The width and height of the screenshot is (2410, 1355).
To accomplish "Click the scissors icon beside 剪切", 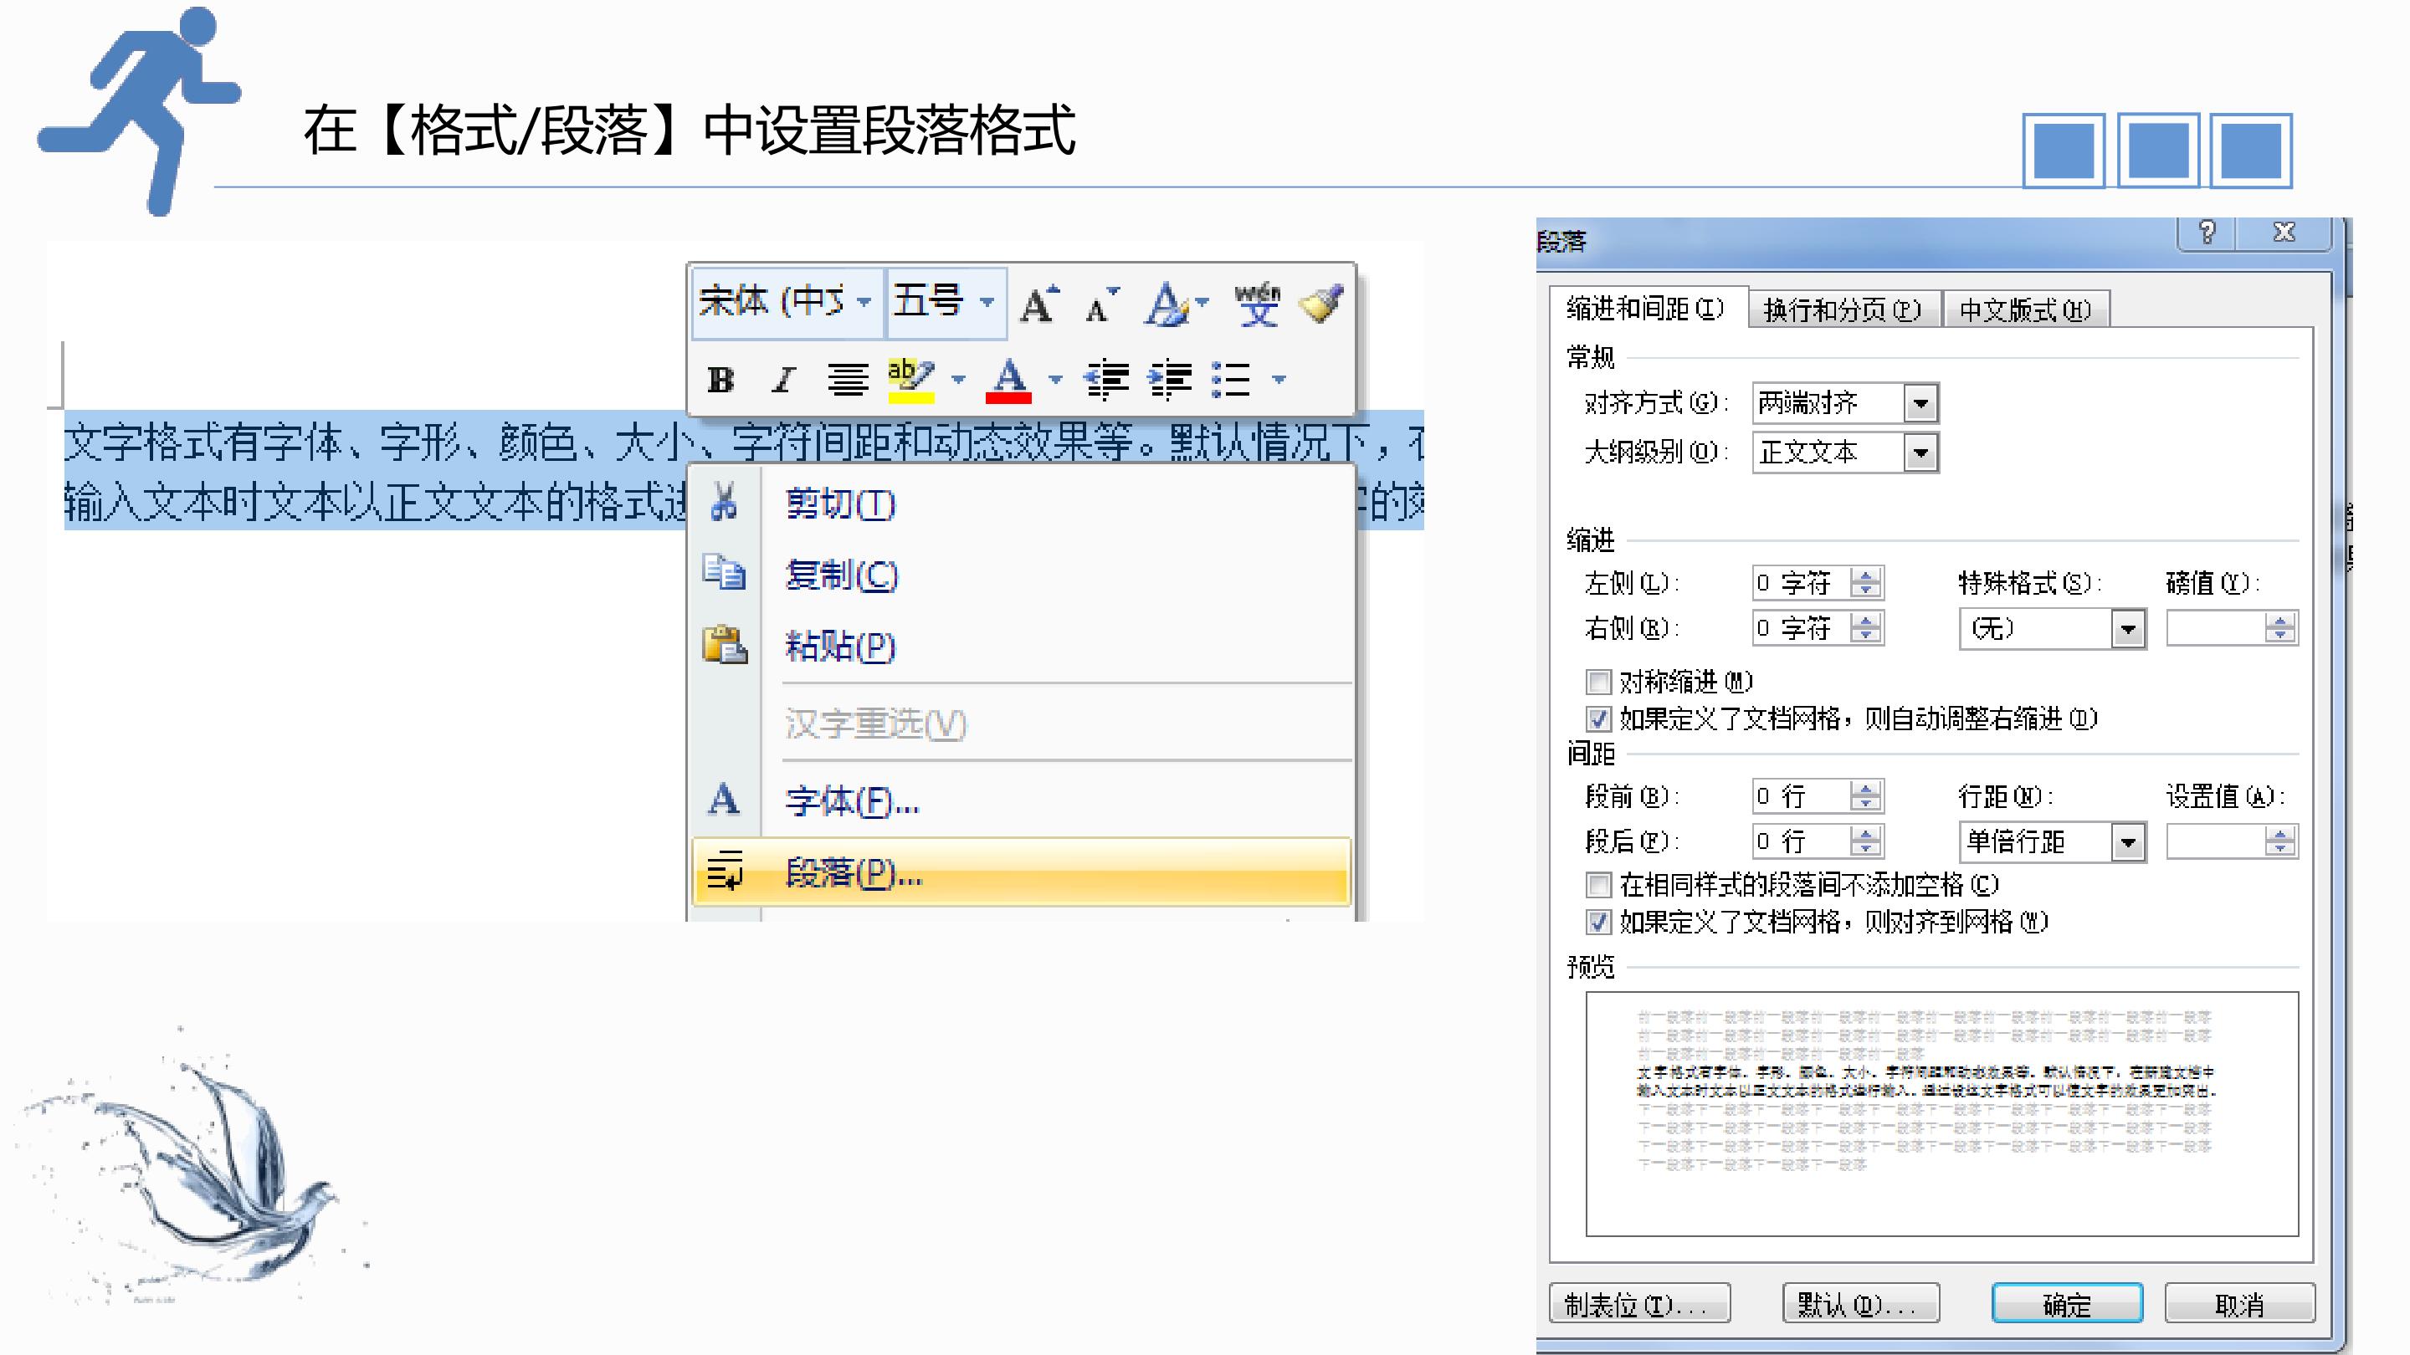I will 723,501.
